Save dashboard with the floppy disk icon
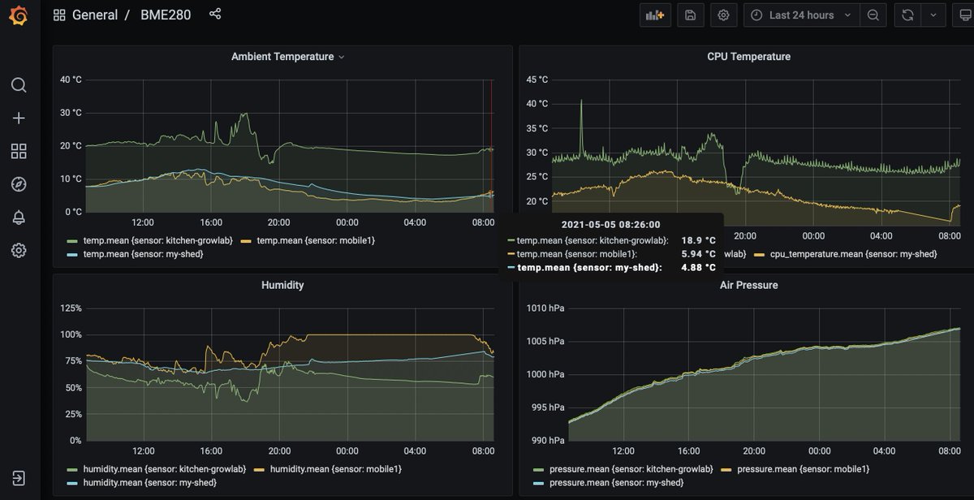The image size is (974, 500). [690, 15]
